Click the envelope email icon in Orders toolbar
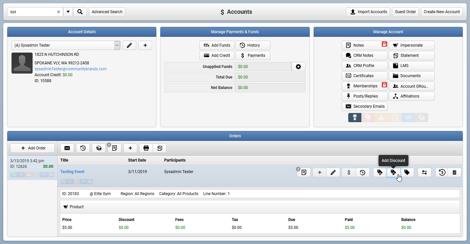 pos(67,148)
